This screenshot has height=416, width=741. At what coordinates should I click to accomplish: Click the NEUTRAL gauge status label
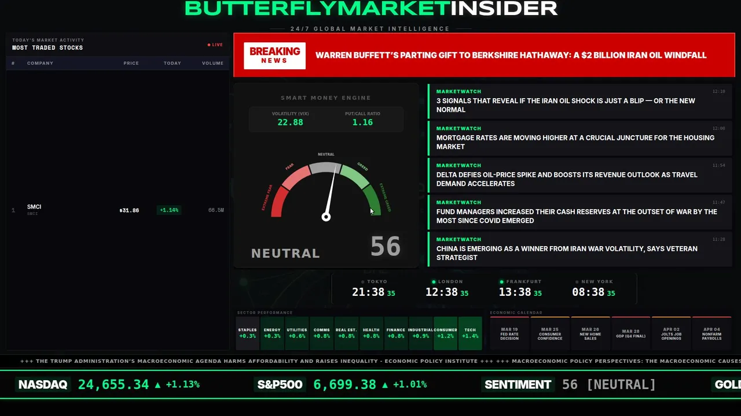(x=285, y=253)
